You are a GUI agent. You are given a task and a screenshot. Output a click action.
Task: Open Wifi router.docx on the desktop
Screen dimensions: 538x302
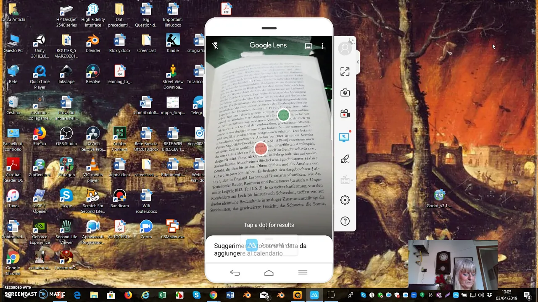click(146, 202)
